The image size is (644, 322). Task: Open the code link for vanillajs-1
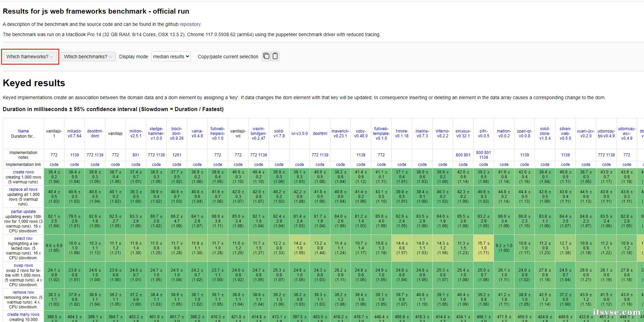[54, 165]
